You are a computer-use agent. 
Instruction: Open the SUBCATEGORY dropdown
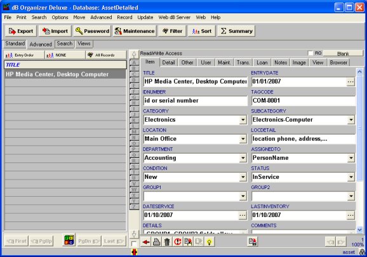[351, 120]
